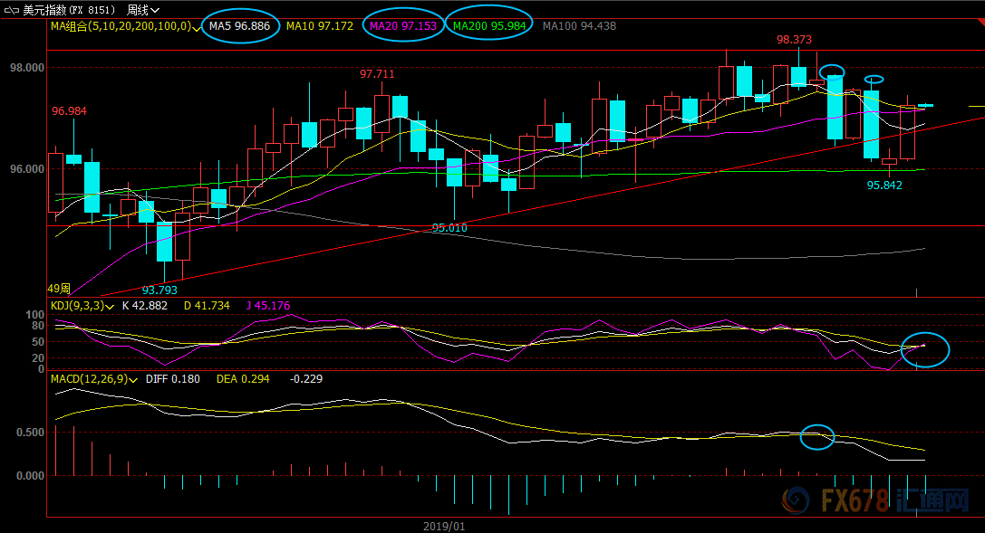Click the 93.793 low price marker
Image resolution: width=985 pixels, height=533 pixels.
159,290
